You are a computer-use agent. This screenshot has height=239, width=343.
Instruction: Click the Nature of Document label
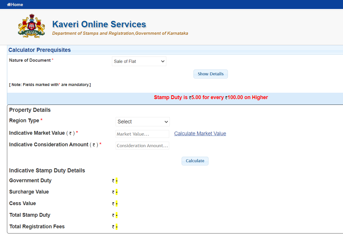coord(30,60)
